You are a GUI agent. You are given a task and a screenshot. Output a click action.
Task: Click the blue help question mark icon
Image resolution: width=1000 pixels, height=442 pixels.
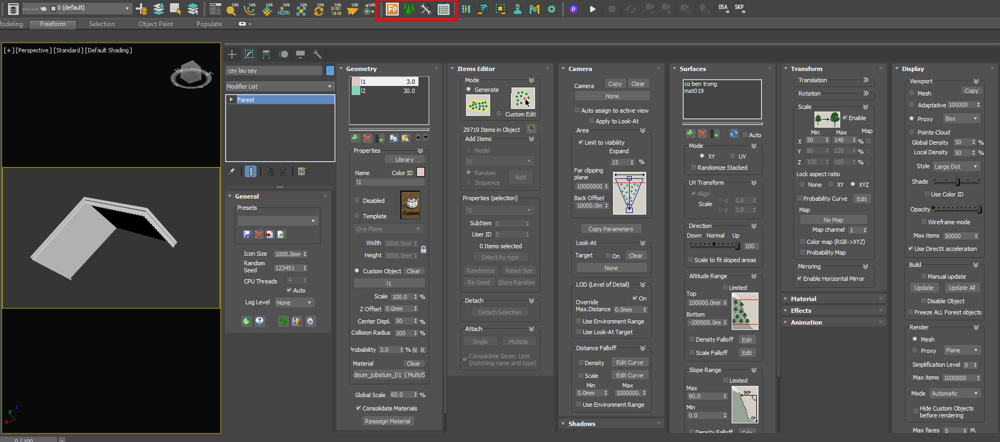(259, 321)
